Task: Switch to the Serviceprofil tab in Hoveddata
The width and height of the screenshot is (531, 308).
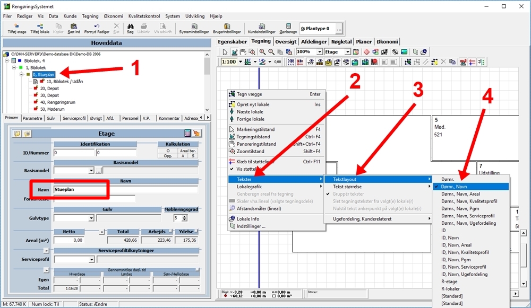Action: point(74,118)
